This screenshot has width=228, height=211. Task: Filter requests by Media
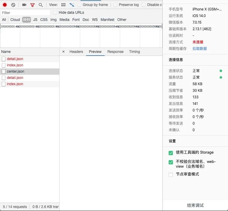(64, 20)
